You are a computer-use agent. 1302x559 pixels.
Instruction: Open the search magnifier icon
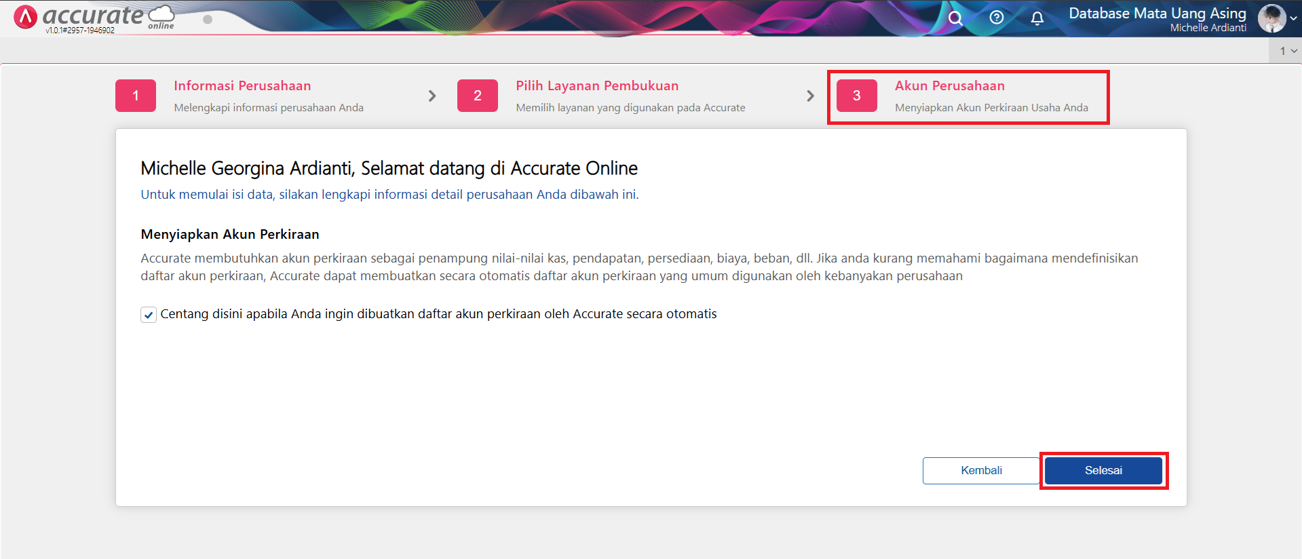click(955, 18)
